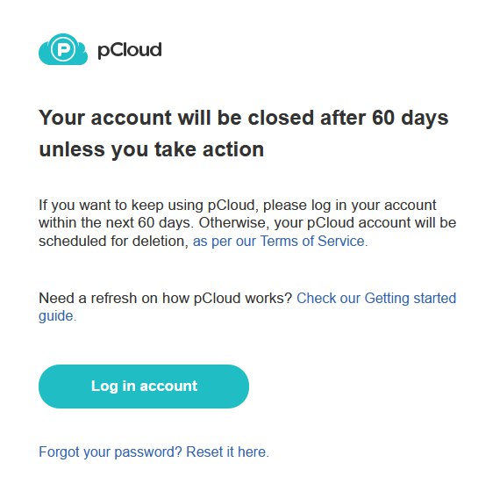Click headline line 'unless you take action'

coord(151,149)
